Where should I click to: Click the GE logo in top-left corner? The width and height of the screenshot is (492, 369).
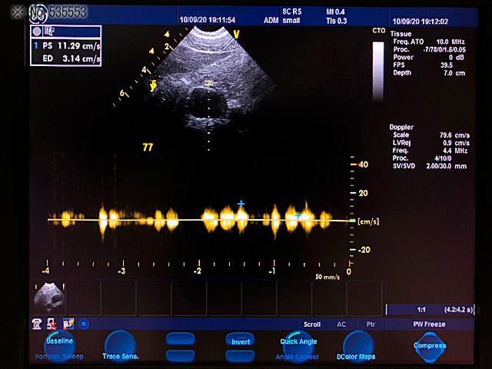coord(35,12)
